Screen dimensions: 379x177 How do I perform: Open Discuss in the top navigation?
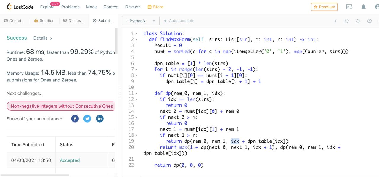[133, 7]
